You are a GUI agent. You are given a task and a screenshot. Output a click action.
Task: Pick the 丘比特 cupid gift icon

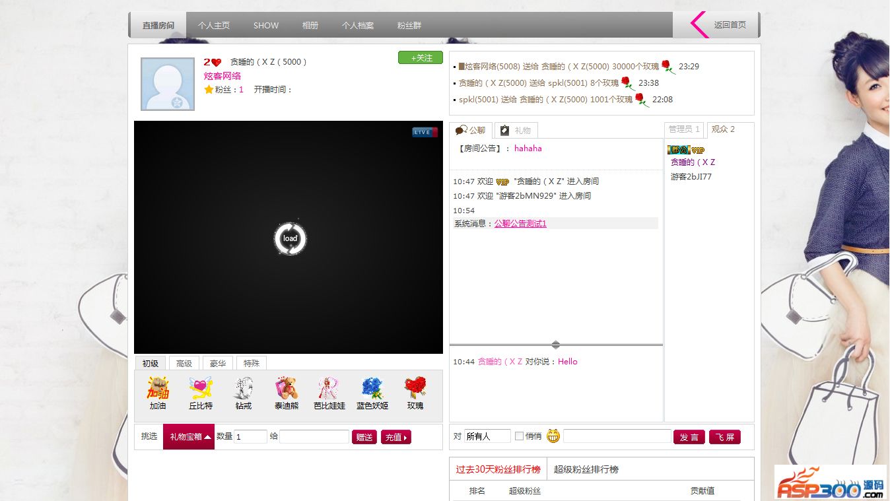click(201, 389)
